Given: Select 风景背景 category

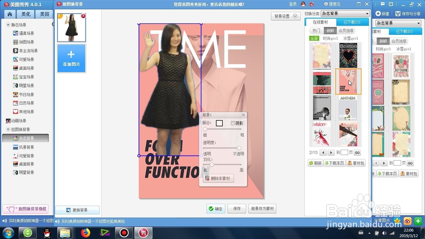Looking at the screenshot, I should click(x=23, y=147).
